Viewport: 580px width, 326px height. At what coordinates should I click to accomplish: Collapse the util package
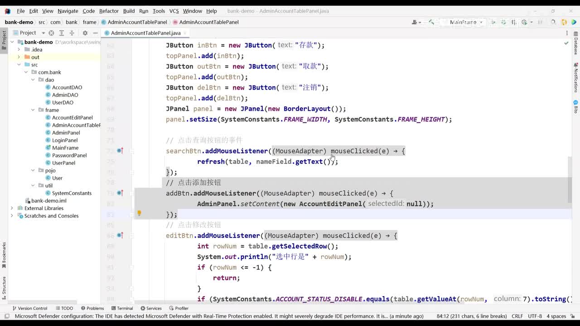(33, 185)
